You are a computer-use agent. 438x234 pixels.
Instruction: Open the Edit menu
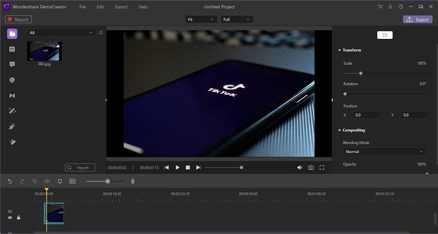coord(100,7)
